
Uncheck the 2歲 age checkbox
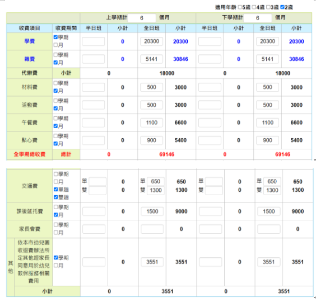click(x=282, y=7)
